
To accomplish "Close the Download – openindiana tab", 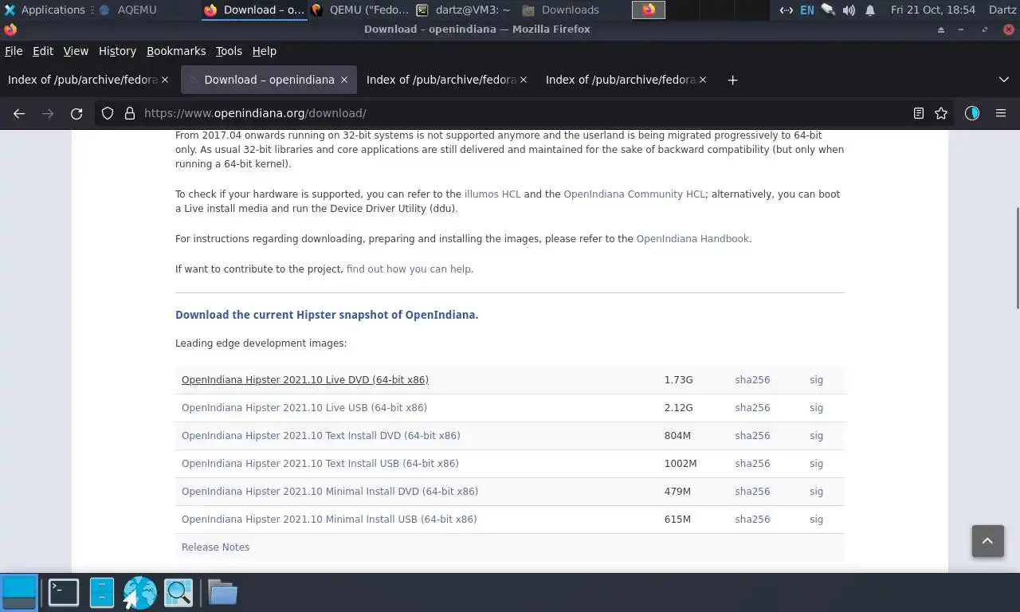I will (344, 80).
